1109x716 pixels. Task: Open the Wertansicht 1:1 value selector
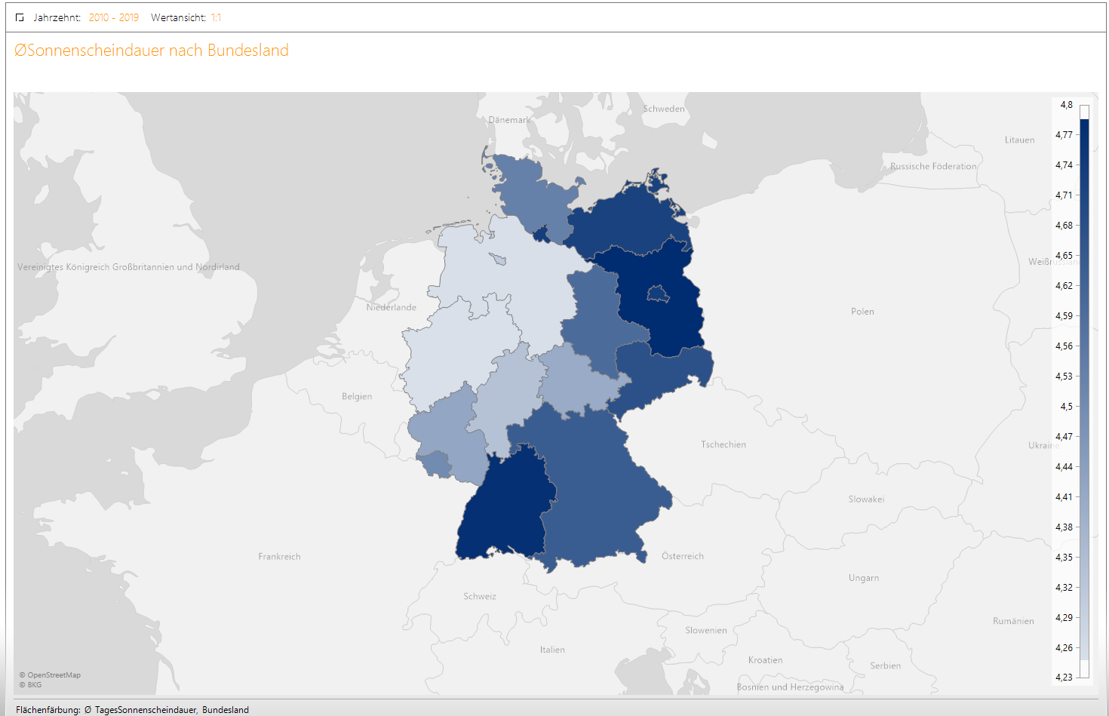tap(216, 17)
